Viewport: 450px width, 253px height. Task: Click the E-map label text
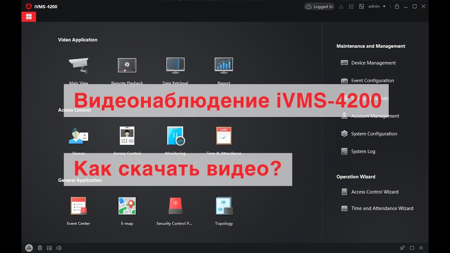click(x=127, y=223)
